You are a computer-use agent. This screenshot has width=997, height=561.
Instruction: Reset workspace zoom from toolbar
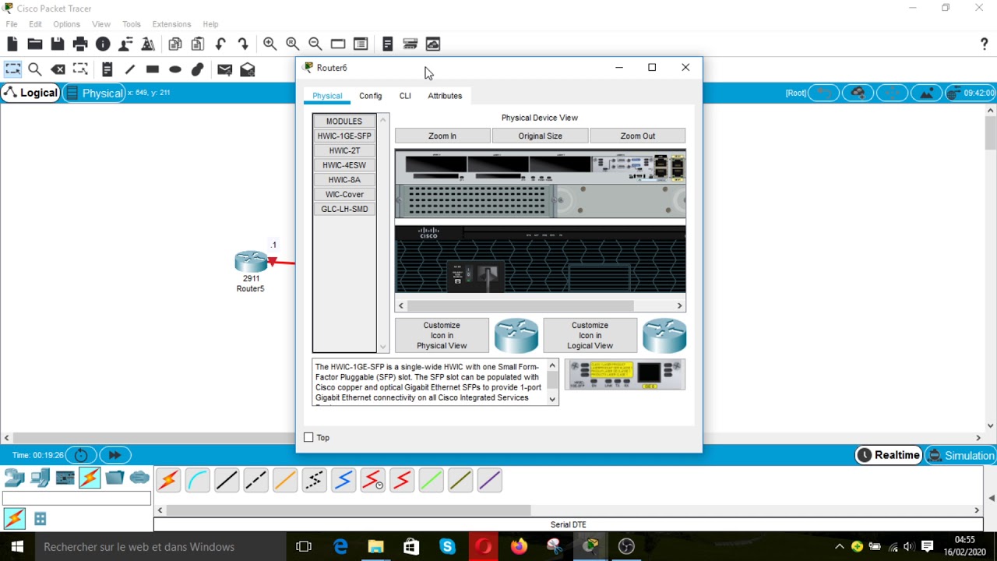click(292, 44)
